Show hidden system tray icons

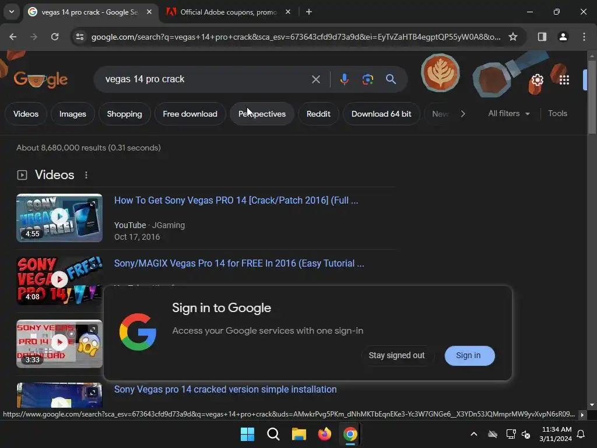coord(473,434)
